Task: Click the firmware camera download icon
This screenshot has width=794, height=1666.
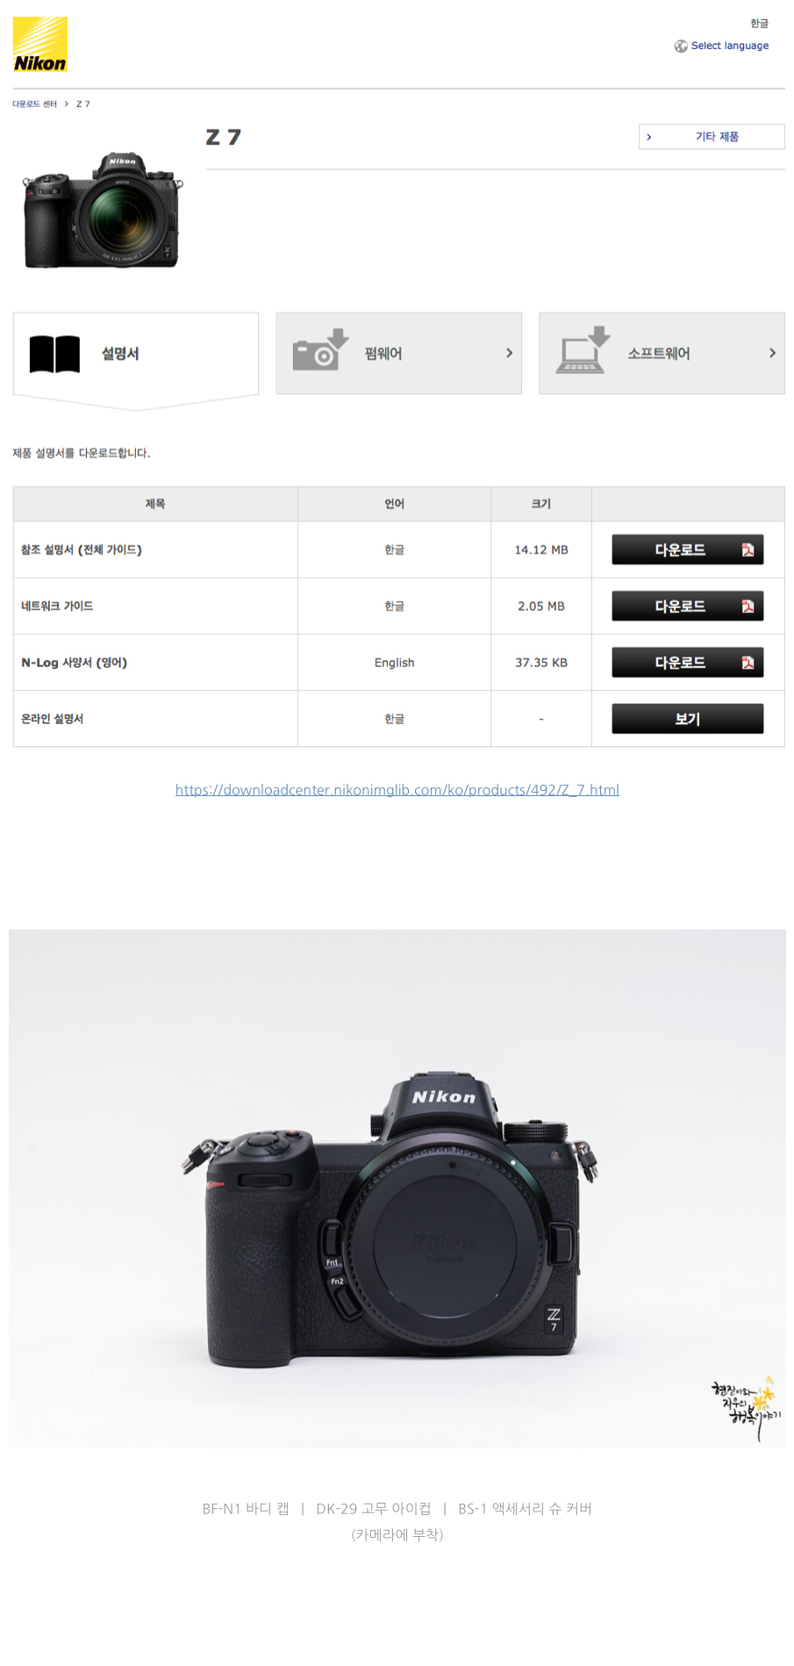Action: click(x=320, y=350)
